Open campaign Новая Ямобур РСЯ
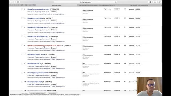 pyautogui.click(x=34, y=64)
